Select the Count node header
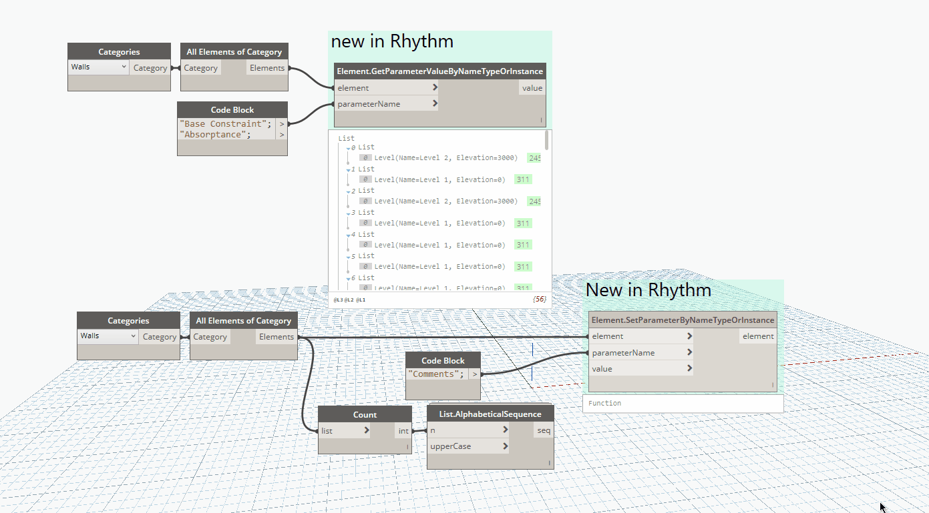This screenshot has width=929, height=513. coord(365,414)
